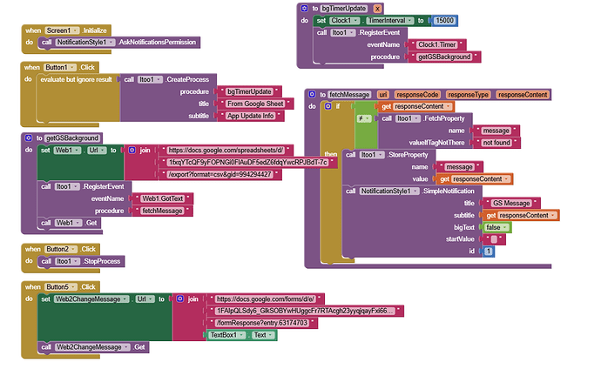Click the responseType parameter of fetchMessage
Viewport: 601px width, 369px height.
point(469,94)
